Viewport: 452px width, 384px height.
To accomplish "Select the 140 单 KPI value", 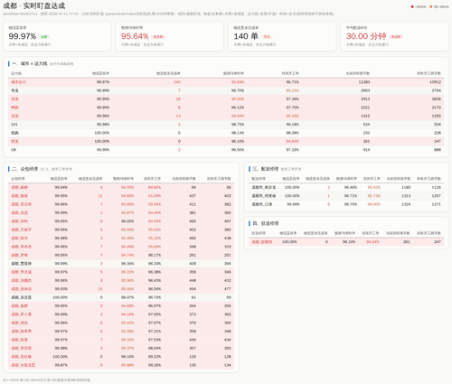I will 246,36.
